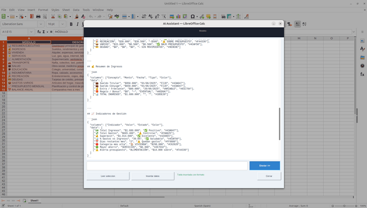Image resolution: width=367 pixels, height=208 pixels.
Task: Click Sort Descending icon
Action: pyautogui.click(x=157, y=16)
